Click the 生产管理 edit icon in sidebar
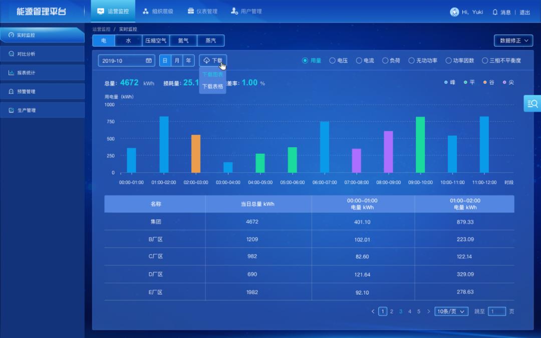 [x=11, y=110]
